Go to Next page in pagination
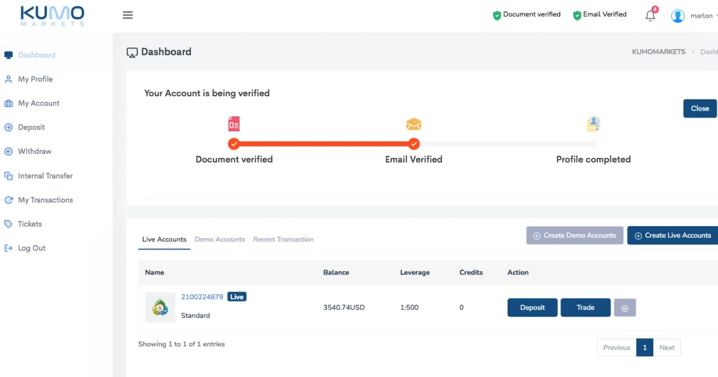The image size is (718, 377). [x=667, y=347]
